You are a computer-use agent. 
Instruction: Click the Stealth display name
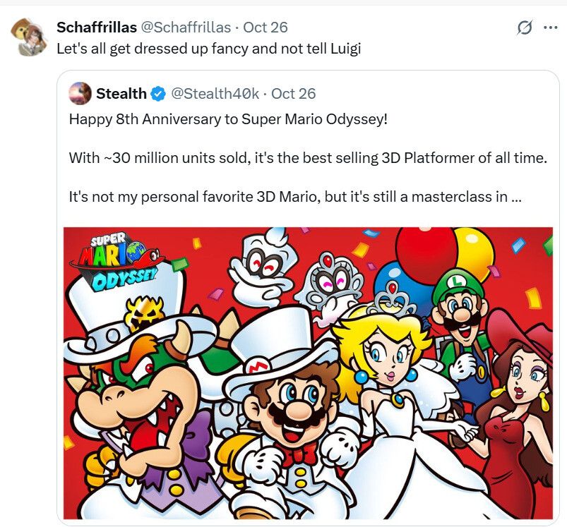pyautogui.click(x=121, y=94)
